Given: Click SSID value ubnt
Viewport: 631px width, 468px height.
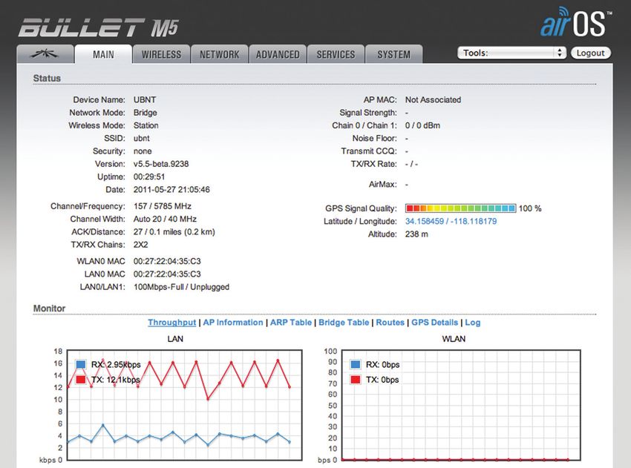Looking at the screenshot, I should pos(141,138).
